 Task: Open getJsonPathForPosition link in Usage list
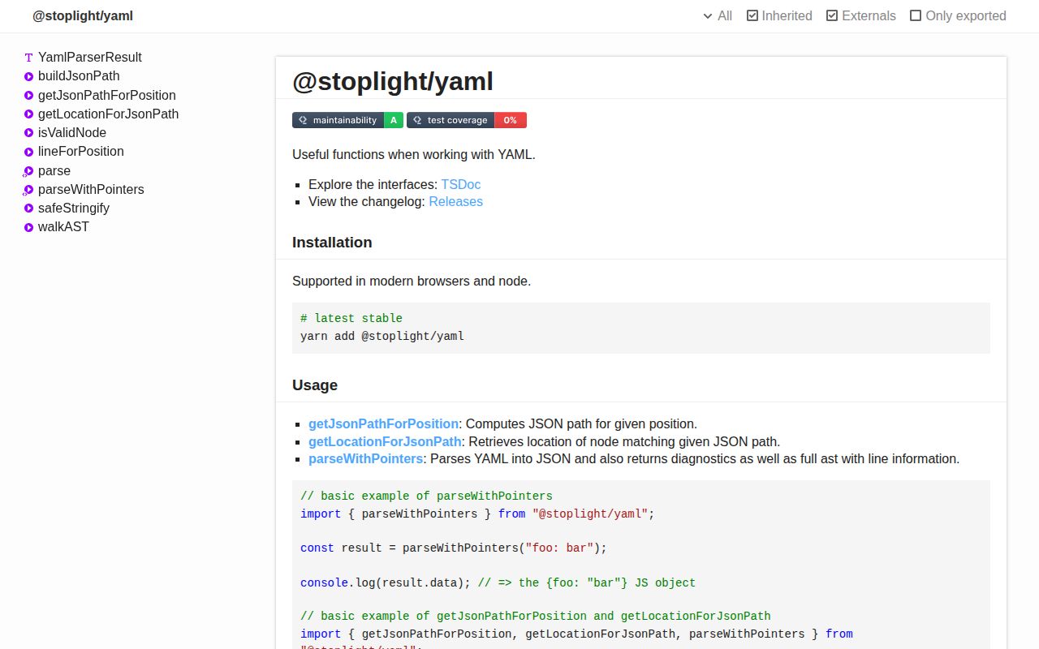tap(383, 424)
